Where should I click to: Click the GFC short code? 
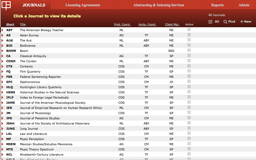[9, 82]
